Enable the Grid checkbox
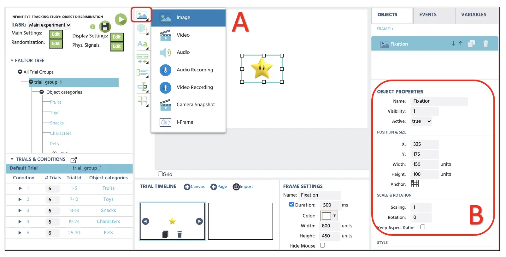The width and height of the screenshot is (506, 257). (160, 174)
